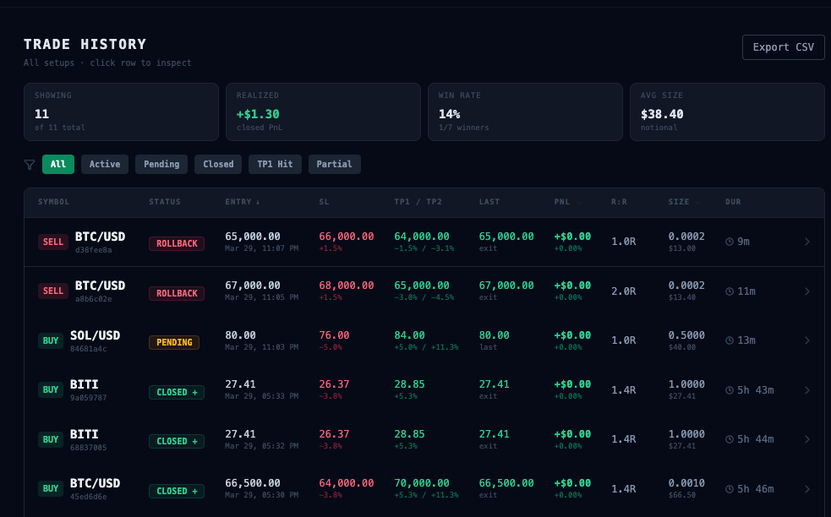Toggle the Pending filter chip
Image resolution: width=831 pixels, height=517 pixels.
pos(161,164)
